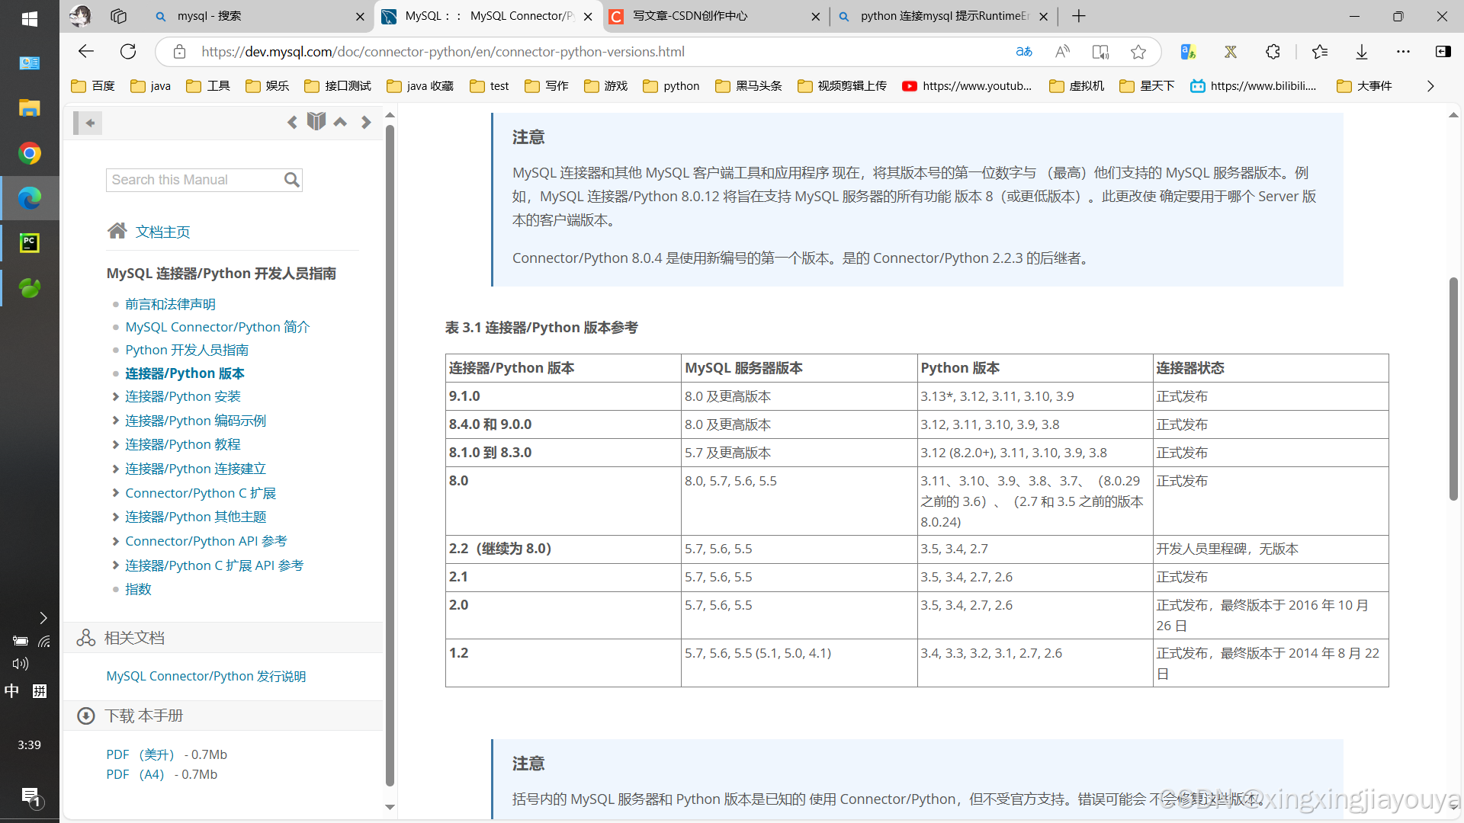1464x823 pixels.
Task: Switch input method via the 中 indicator
Action: (x=11, y=690)
